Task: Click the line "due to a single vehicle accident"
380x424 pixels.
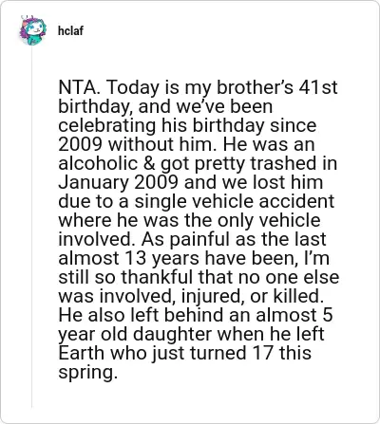Action: tap(196, 201)
